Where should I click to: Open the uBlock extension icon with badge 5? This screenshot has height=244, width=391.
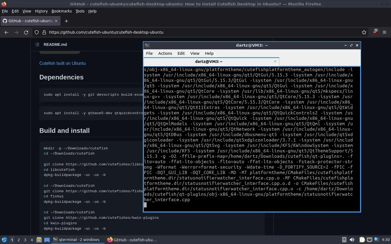pos(375,32)
